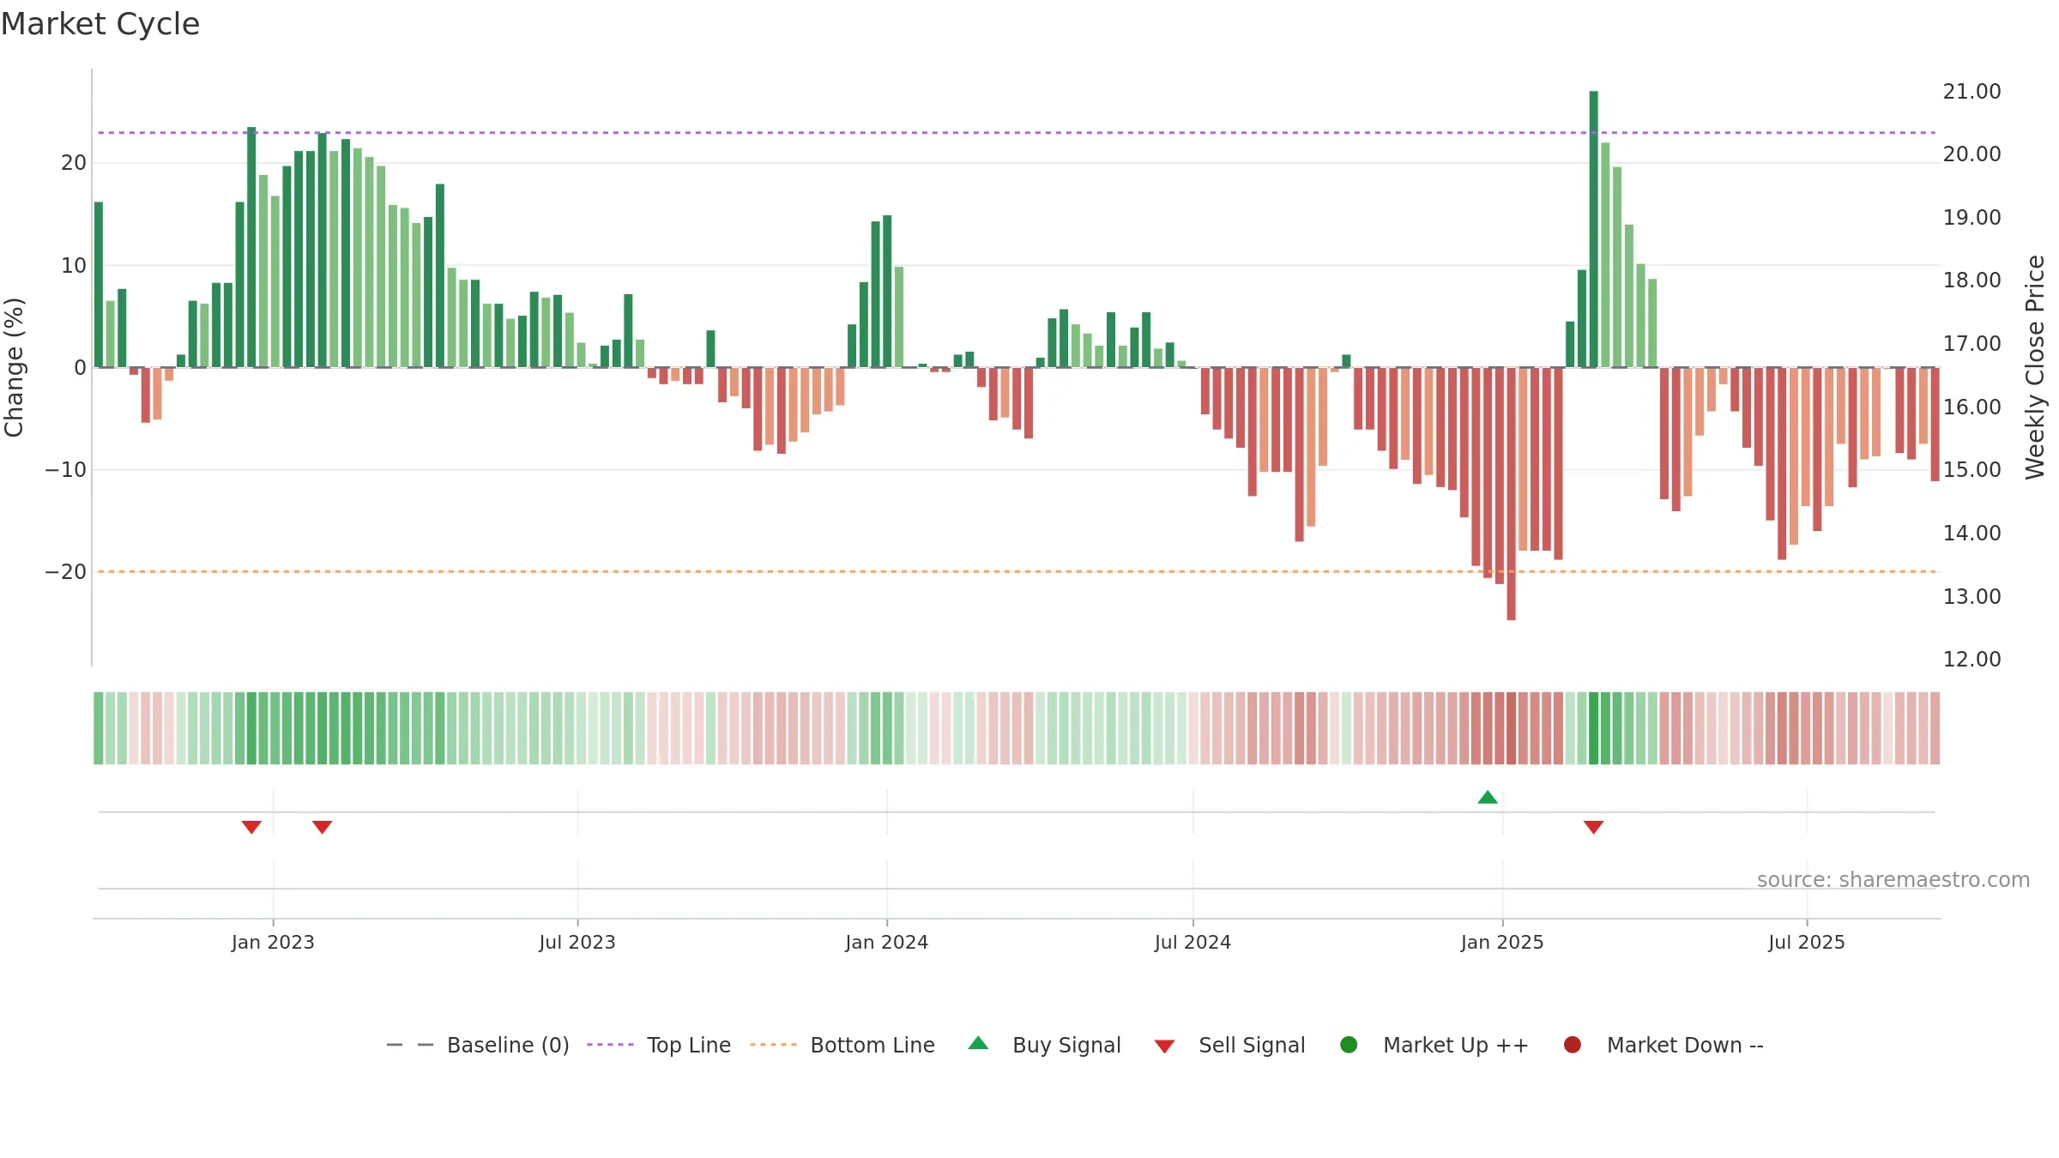
Task: Click the tallest green bar peaking above the top line in 2025
Action: point(1593,229)
